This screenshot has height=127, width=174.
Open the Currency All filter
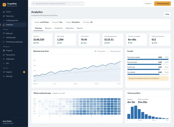point(88,22)
